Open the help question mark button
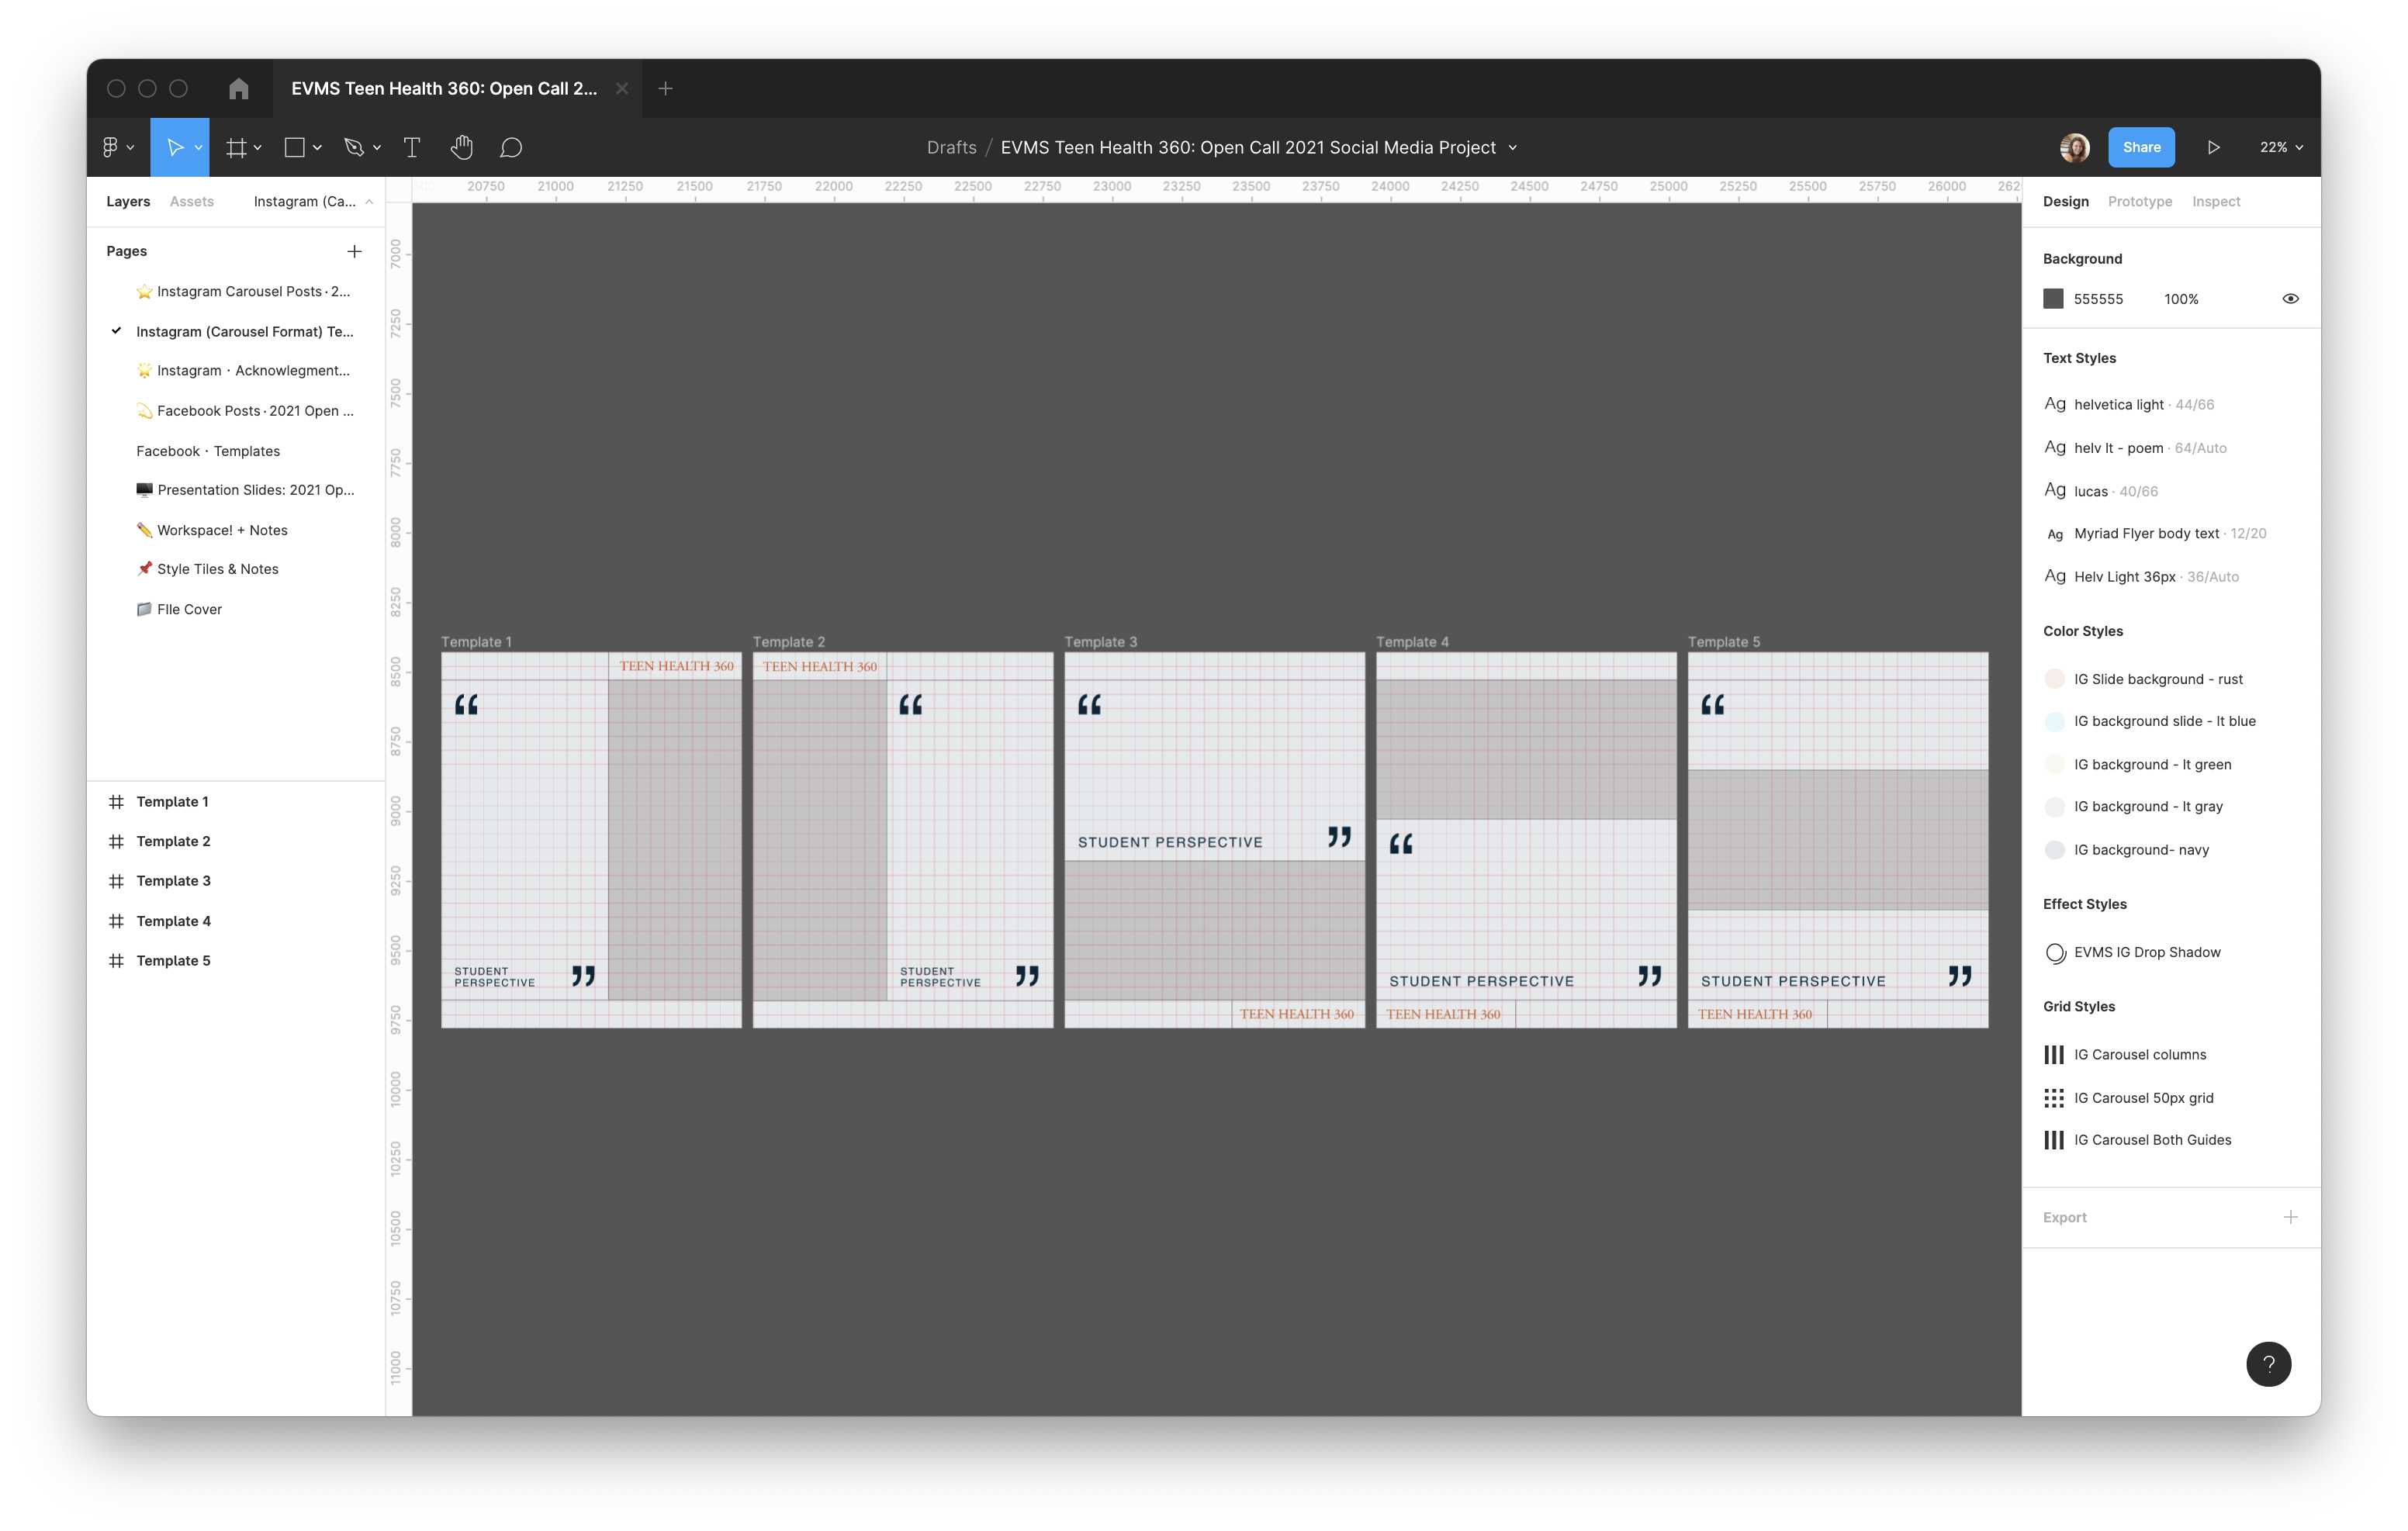 click(2268, 1363)
